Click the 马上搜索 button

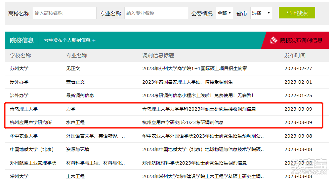point(297,13)
